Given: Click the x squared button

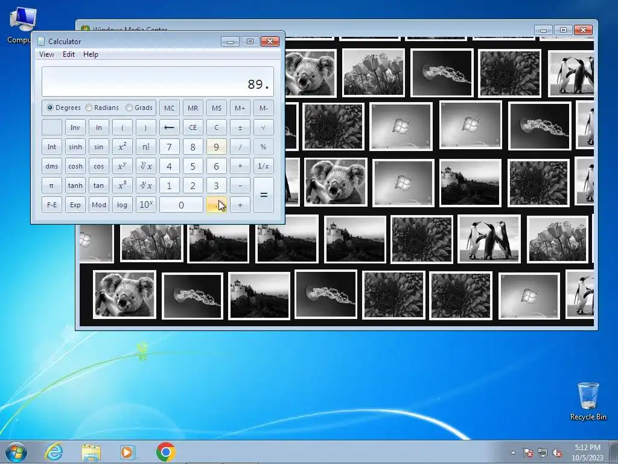Looking at the screenshot, I should pos(122,147).
